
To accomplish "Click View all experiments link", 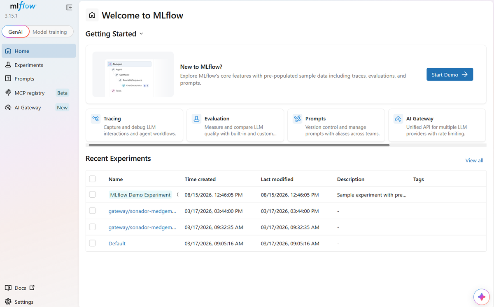I will [x=474, y=160].
